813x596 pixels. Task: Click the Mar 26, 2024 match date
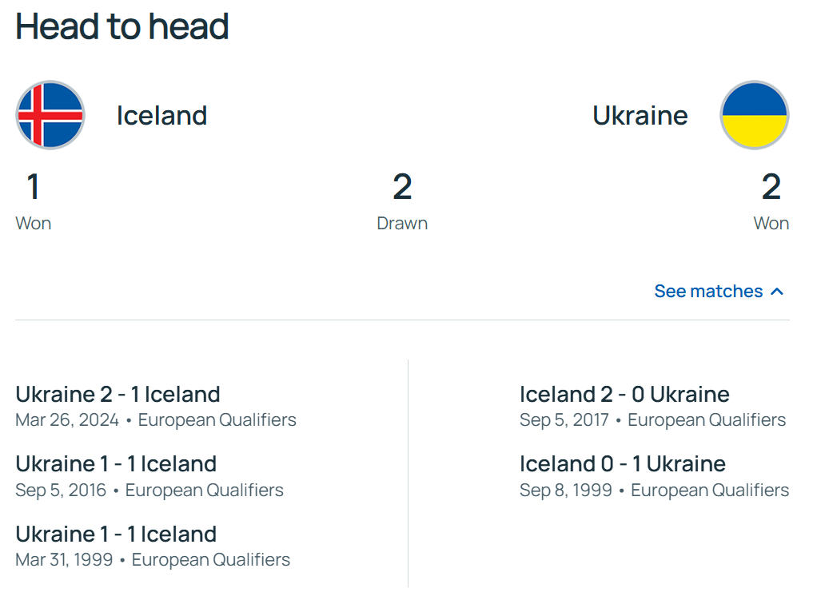click(x=67, y=420)
